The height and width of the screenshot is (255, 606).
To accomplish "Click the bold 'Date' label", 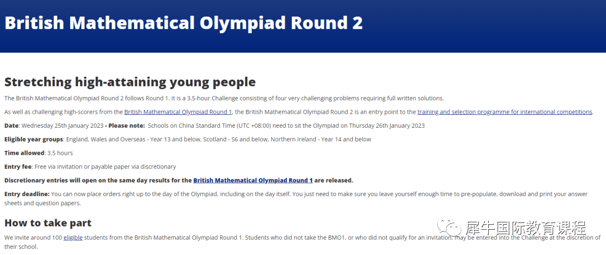I will click(x=12, y=126).
